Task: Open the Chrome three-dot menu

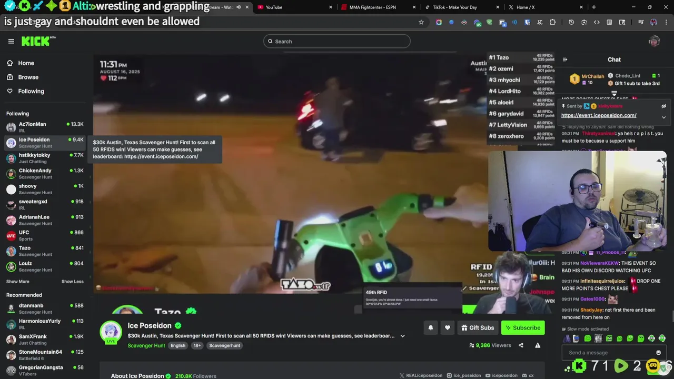Action: 665,22
